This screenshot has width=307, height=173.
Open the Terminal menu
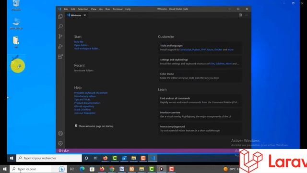point(118,9)
